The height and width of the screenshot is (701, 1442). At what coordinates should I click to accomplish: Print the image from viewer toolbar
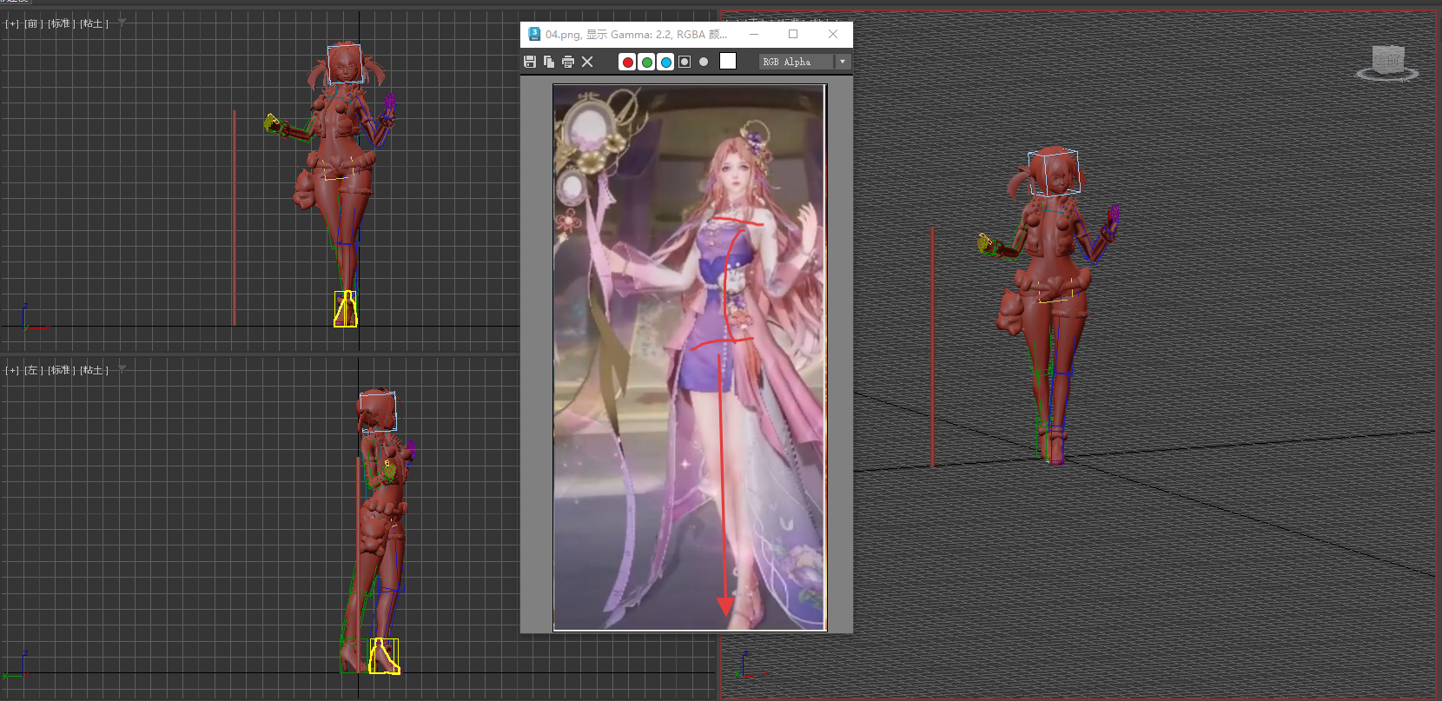(x=568, y=62)
